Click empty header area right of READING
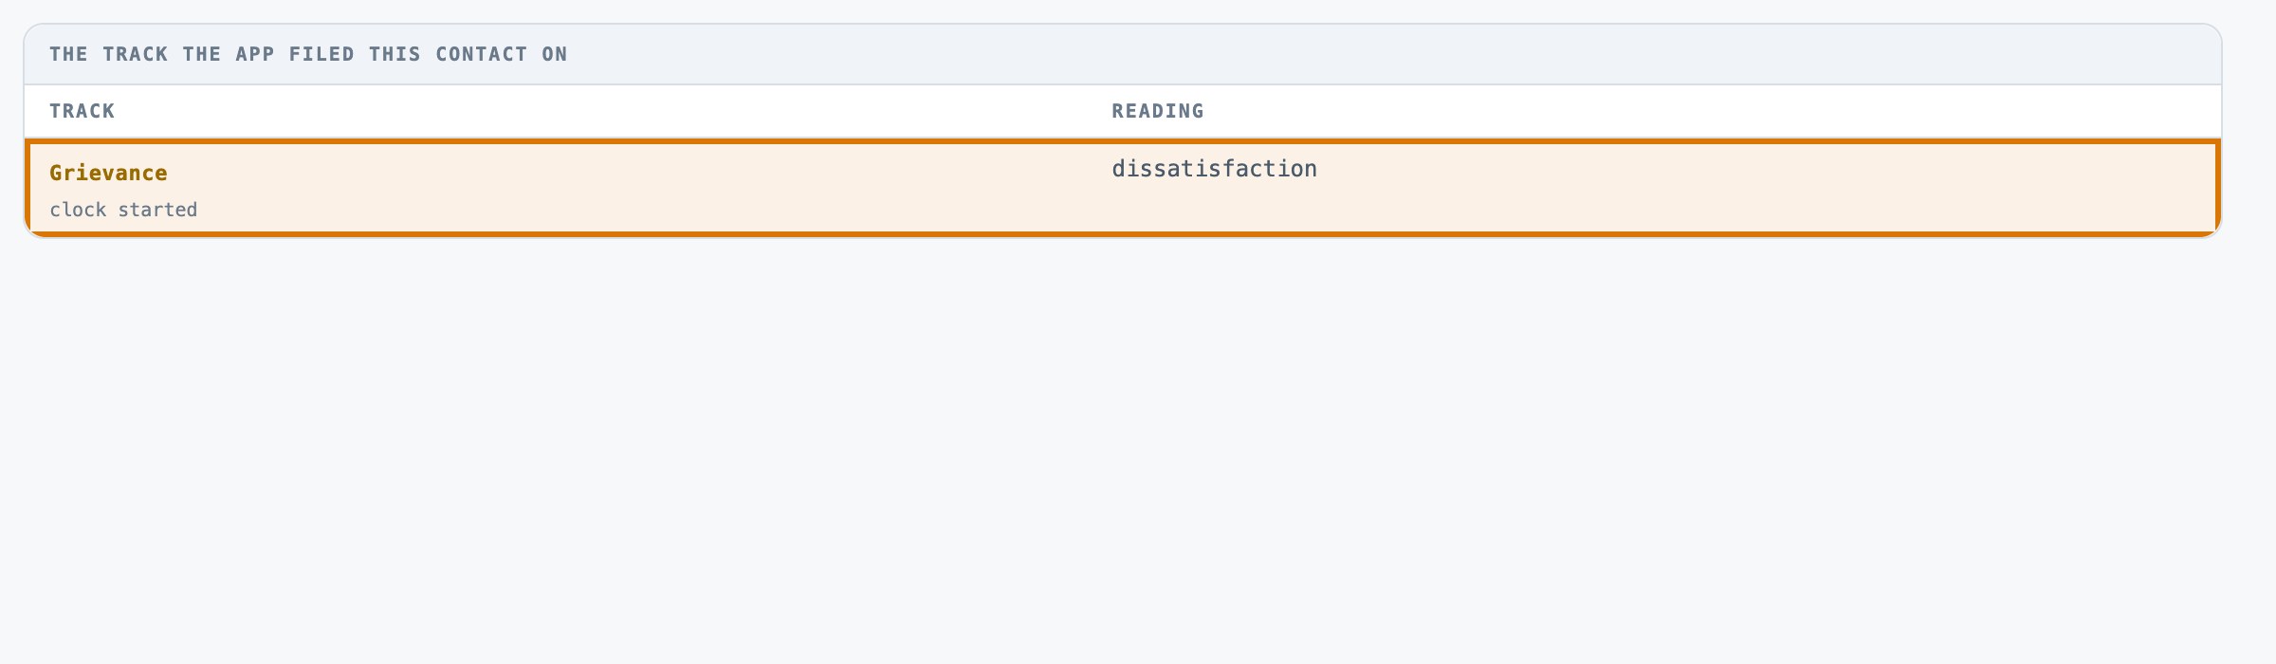The image size is (2276, 664). click(1707, 111)
